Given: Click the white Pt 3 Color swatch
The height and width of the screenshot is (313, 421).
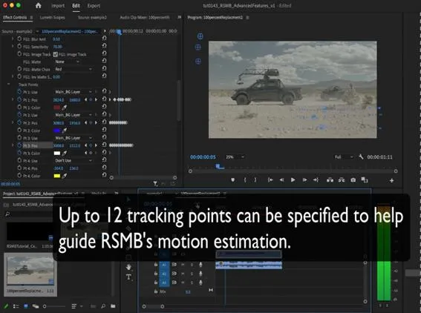Looking at the screenshot, I should (x=57, y=153).
